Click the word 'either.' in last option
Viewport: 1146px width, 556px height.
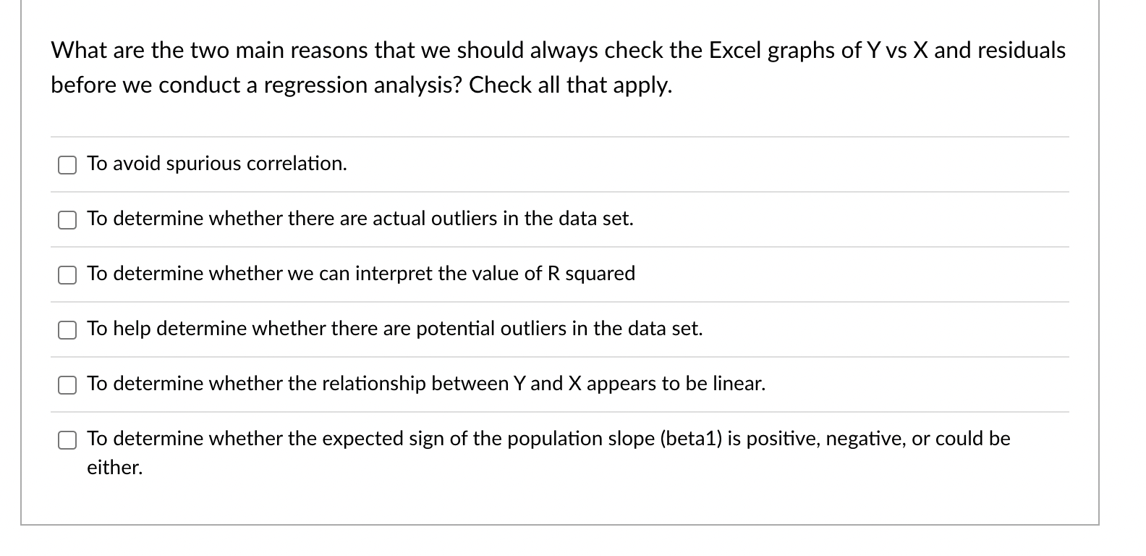(115, 468)
